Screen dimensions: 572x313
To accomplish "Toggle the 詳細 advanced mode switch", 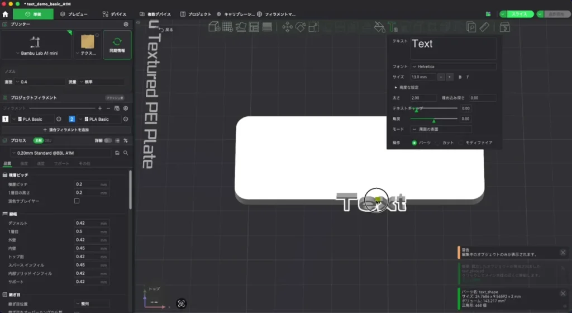I will click(x=108, y=140).
